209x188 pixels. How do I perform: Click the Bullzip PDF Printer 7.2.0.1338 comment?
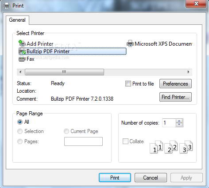pyautogui.click(x=82, y=99)
